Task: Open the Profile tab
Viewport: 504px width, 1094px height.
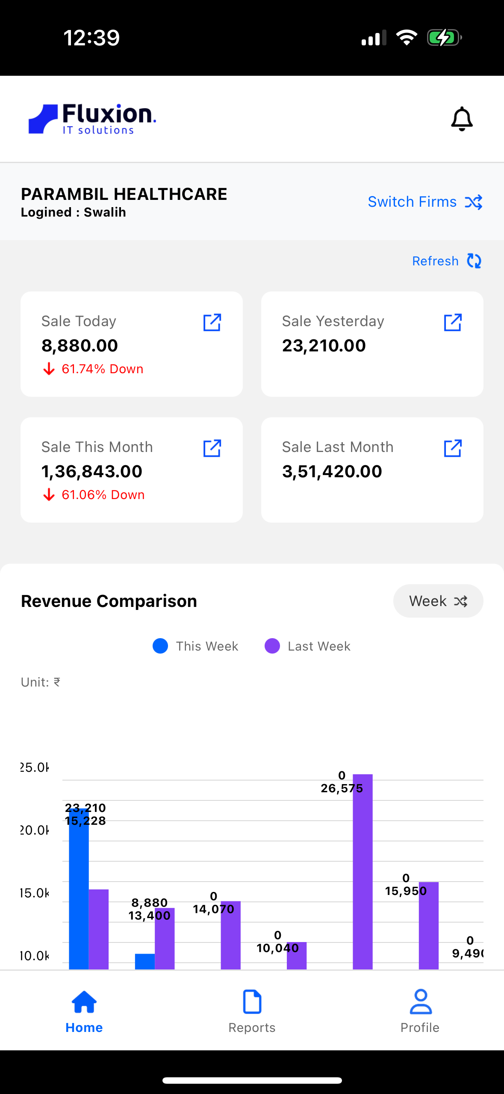Action: [x=420, y=1010]
